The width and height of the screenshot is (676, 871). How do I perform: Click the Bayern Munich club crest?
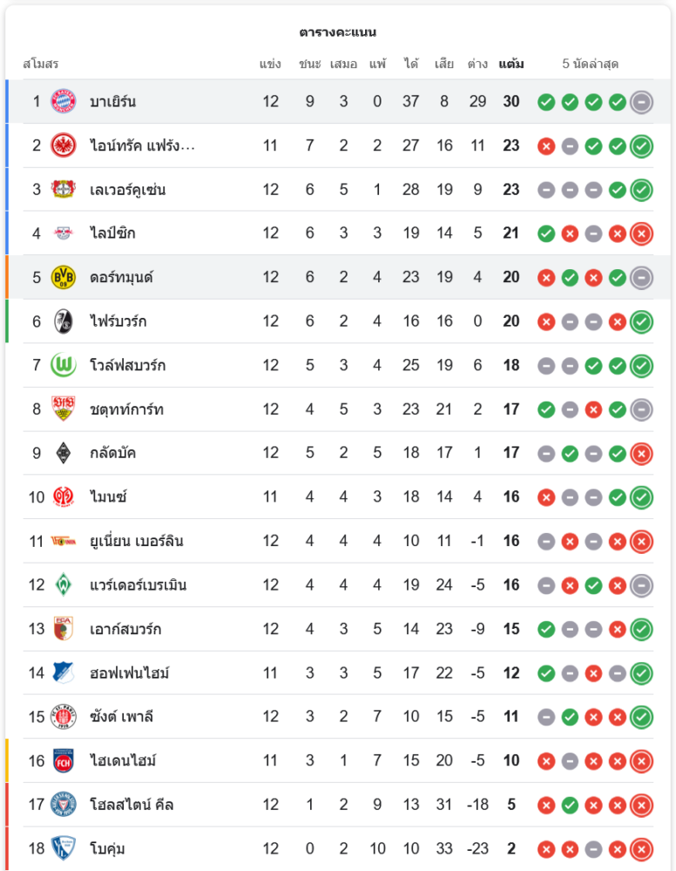64,101
